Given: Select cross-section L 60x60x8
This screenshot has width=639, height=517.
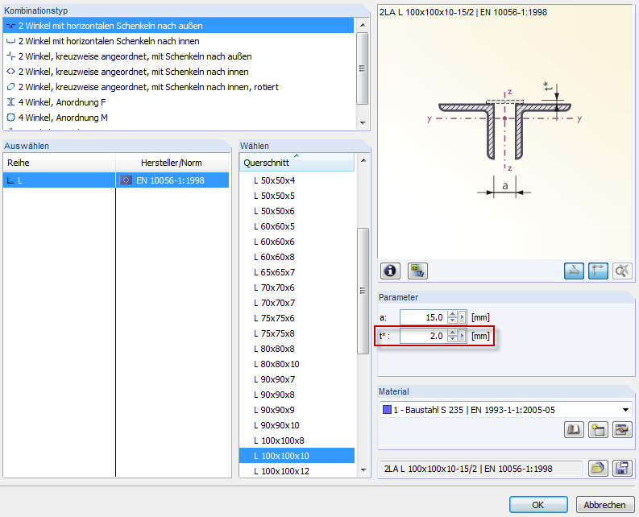Looking at the screenshot, I should [297, 257].
